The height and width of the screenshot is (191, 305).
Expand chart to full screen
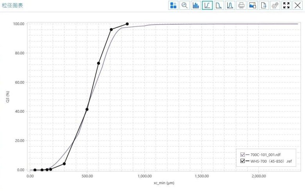(x=286, y=5)
